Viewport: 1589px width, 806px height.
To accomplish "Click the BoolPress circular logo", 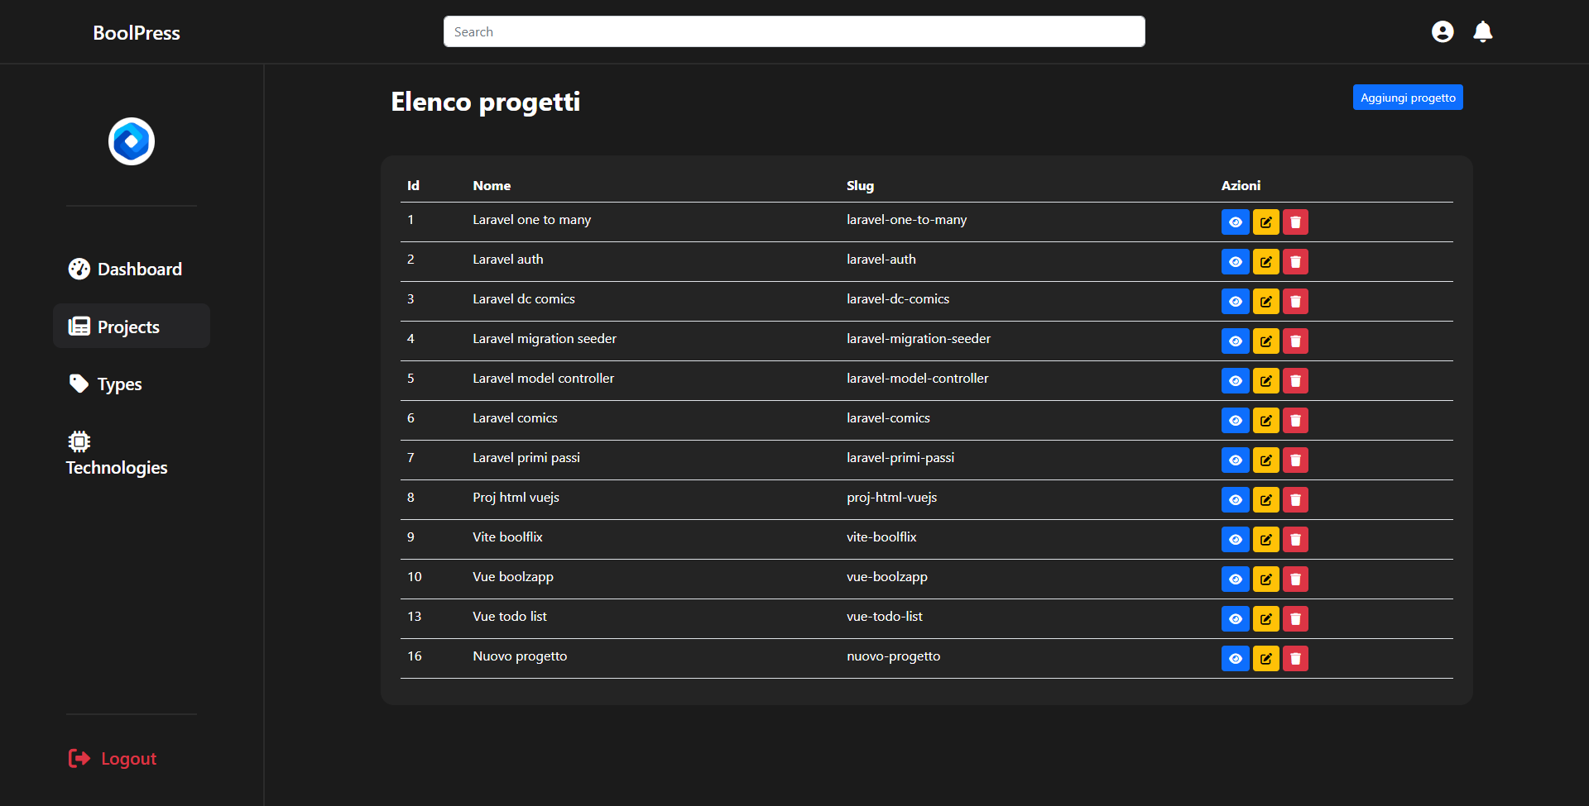I will point(132,141).
